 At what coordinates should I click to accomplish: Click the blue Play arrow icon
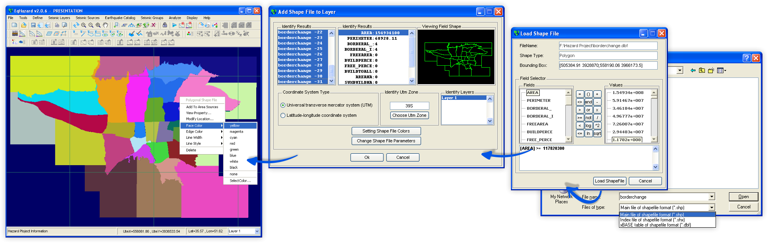pyautogui.click(x=174, y=25)
